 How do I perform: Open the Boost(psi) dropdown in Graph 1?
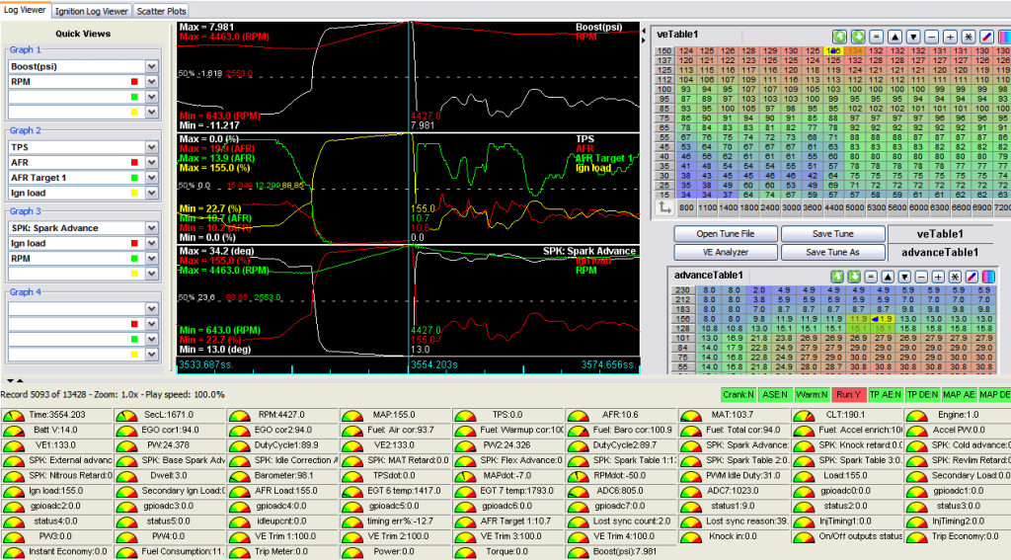pos(151,66)
